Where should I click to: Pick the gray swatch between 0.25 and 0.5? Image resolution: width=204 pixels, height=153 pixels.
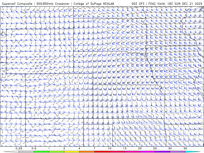(27, 152)
